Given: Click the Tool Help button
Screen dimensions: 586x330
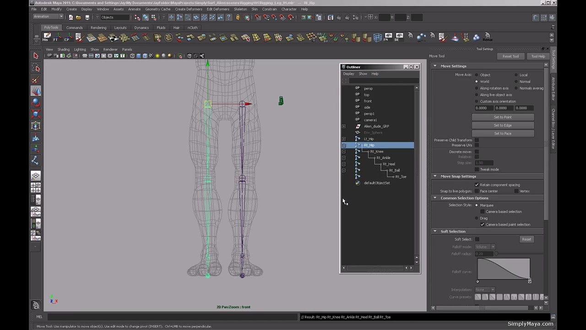Looking at the screenshot, I should [x=538, y=56].
